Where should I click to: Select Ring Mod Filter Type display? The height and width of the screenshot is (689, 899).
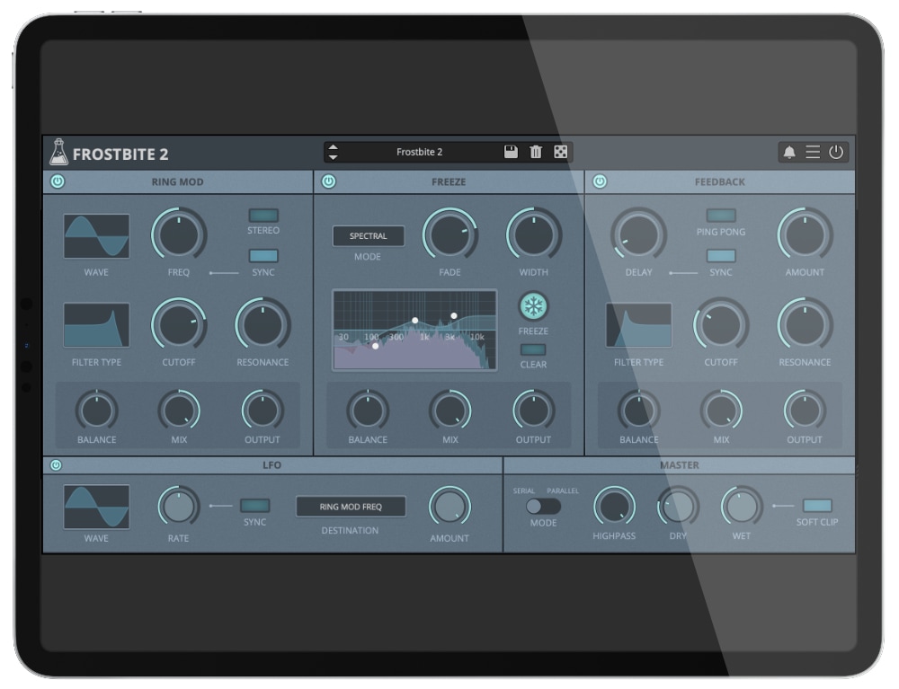tap(96, 325)
